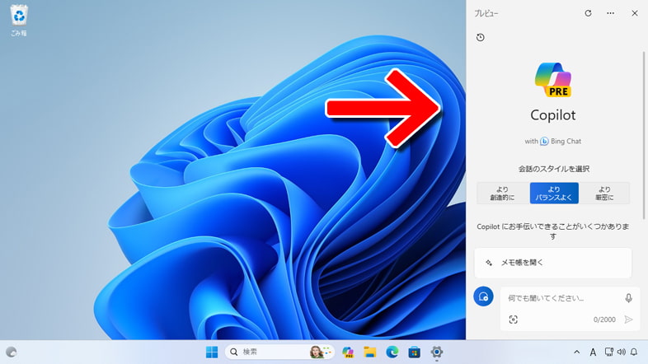Click the Copilot PRE logo
The image size is (648, 364).
(553, 80)
